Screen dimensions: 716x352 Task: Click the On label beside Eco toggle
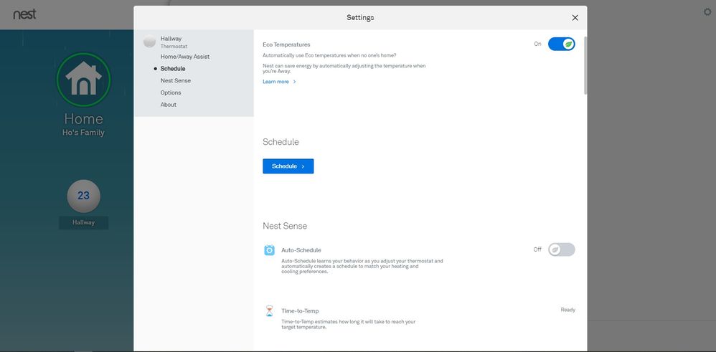(x=537, y=44)
